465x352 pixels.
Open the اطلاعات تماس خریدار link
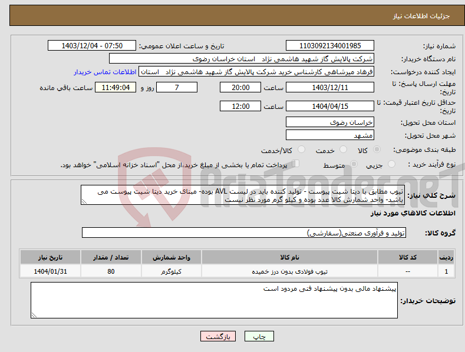pos(105,72)
